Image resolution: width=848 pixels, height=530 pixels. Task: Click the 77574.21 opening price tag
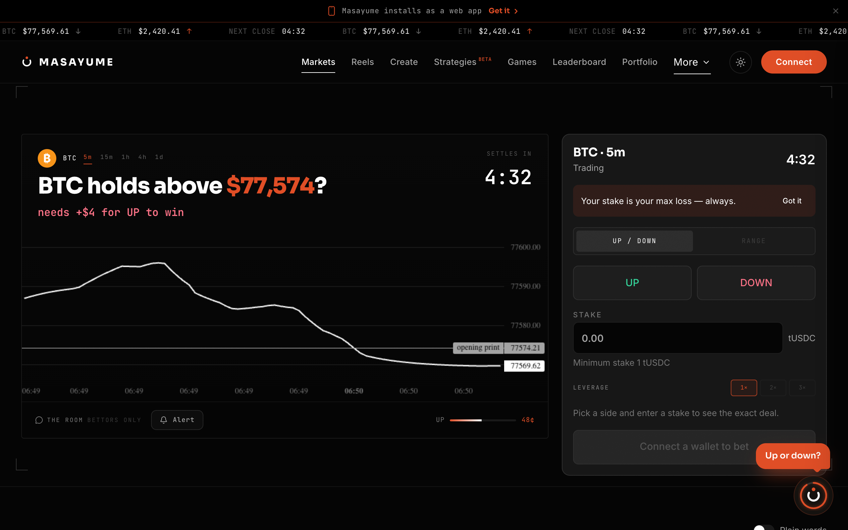pos(524,348)
